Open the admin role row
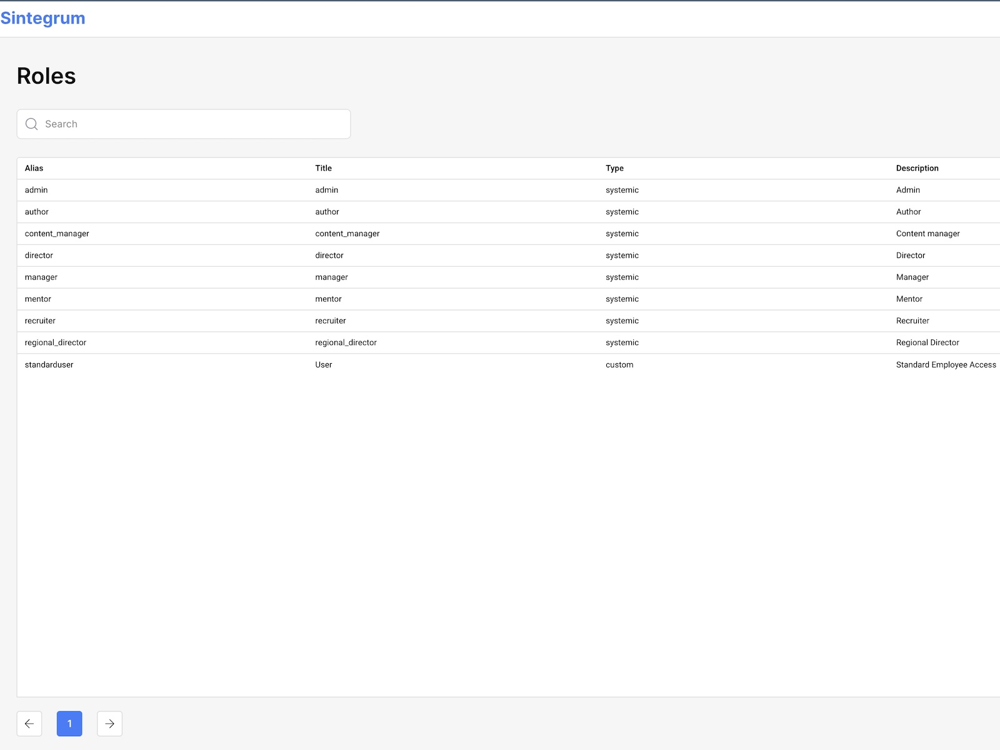This screenshot has width=1000, height=750. tap(250, 190)
